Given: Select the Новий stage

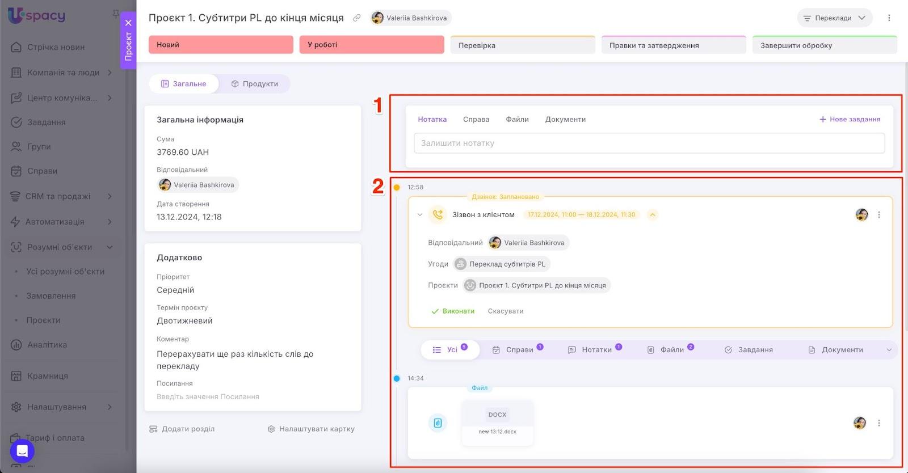Looking at the screenshot, I should point(221,45).
